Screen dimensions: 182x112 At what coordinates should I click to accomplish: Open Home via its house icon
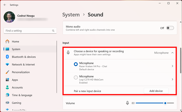coord(7,41)
